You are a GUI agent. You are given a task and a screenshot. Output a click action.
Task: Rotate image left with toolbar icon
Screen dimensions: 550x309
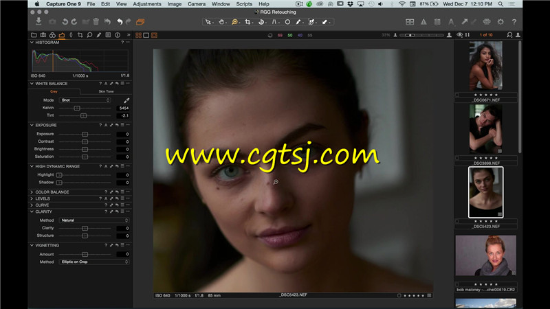pyautogui.click(x=65, y=22)
